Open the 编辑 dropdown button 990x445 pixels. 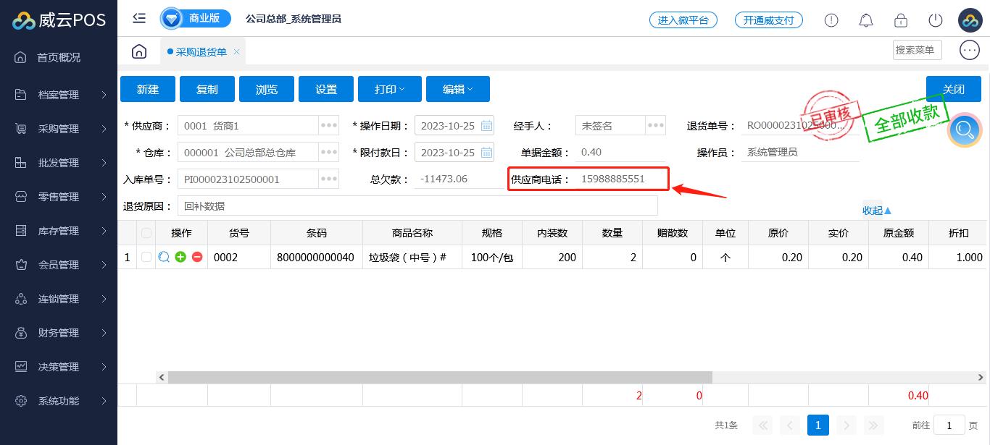457,89
